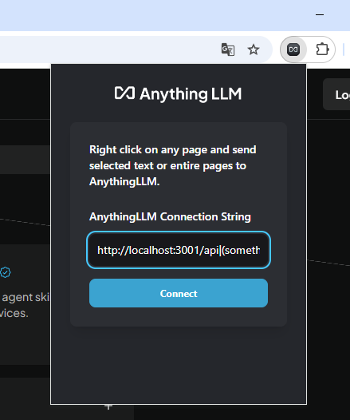The width and height of the screenshot is (350, 420).
Task: Click the 'AnythingLLM Connection String' label
Action: tap(170, 216)
